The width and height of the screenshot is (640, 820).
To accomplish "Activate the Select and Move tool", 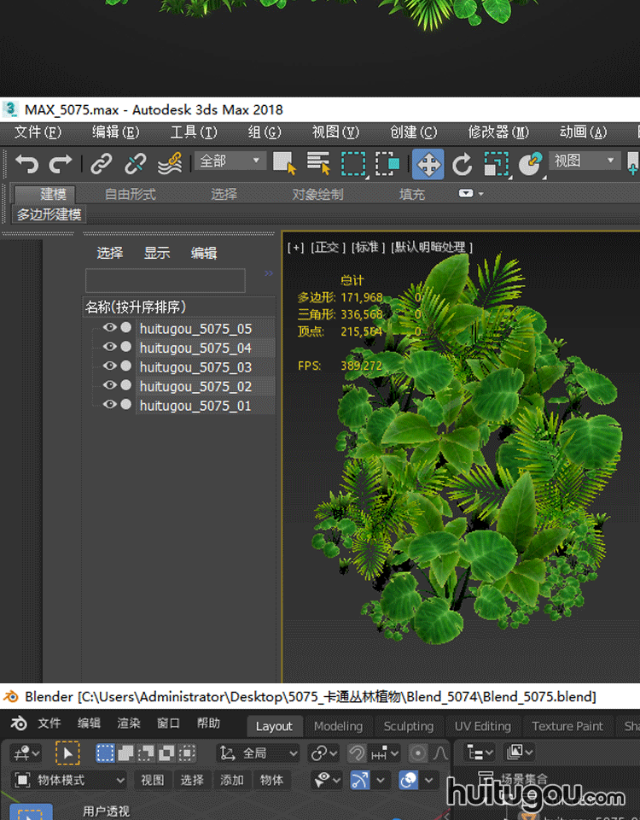I will (x=428, y=163).
